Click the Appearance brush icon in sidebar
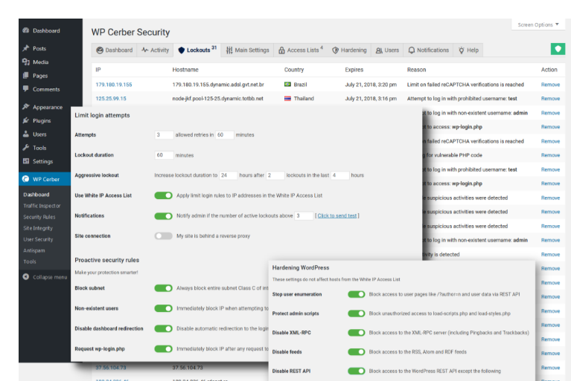Screen dimensions: 571x381 click(x=26, y=107)
